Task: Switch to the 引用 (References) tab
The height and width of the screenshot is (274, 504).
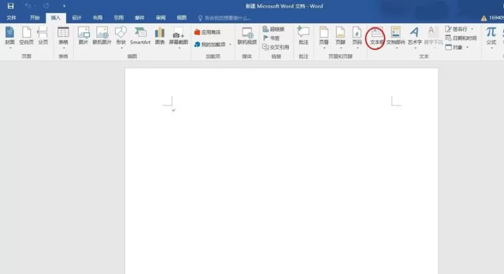Action: click(118, 18)
